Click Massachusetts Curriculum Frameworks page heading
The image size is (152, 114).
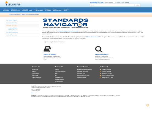click(x=24, y=15)
